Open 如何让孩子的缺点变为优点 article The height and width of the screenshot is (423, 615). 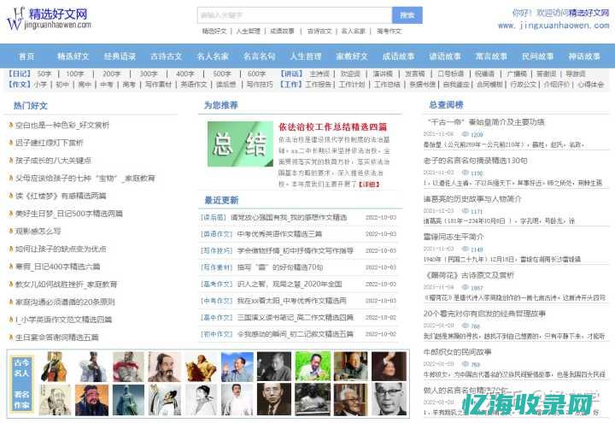click(x=61, y=249)
